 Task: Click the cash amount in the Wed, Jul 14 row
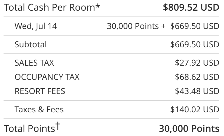click(x=195, y=26)
